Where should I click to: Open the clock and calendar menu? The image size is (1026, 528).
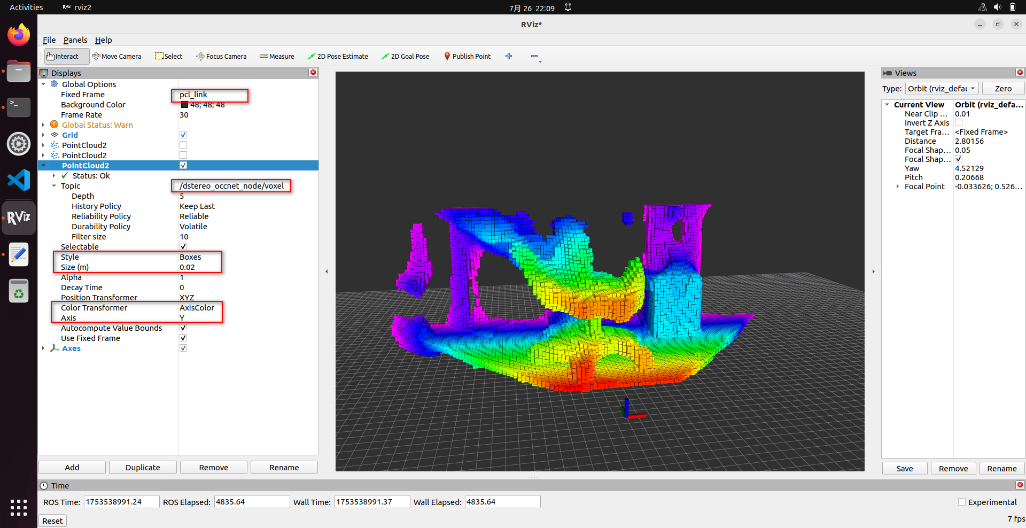532,8
